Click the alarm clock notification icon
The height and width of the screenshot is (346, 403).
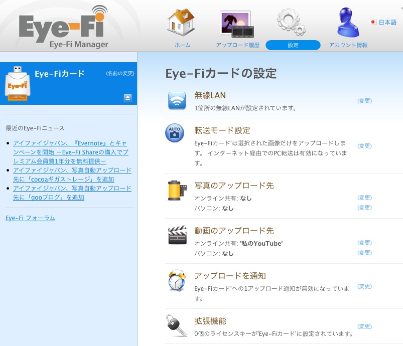(x=177, y=280)
